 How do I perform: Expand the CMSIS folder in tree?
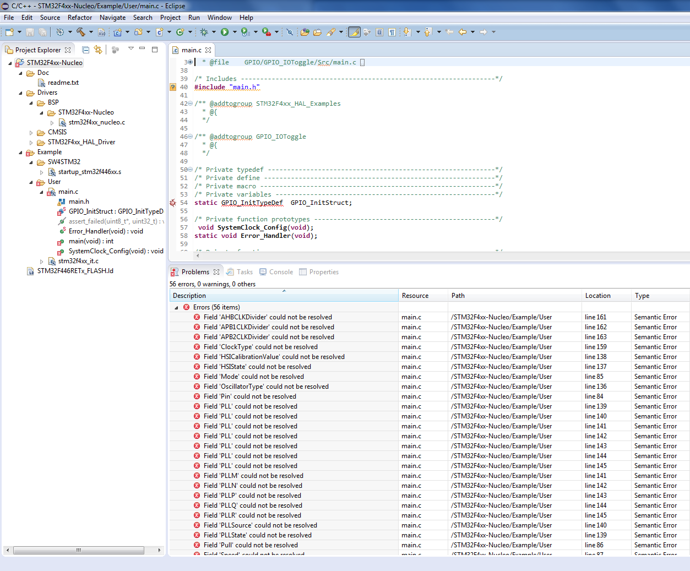[x=31, y=132]
